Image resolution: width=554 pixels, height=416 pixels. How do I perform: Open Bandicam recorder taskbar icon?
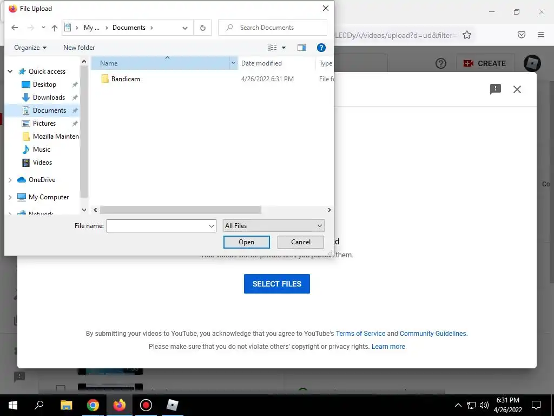tap(146, 405)
